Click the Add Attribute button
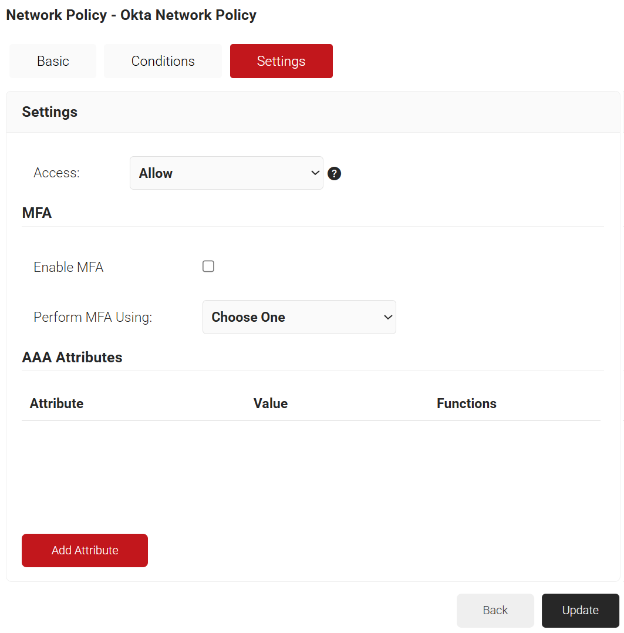The height and width of the screenshot is (633, 624). coord(85,550)
